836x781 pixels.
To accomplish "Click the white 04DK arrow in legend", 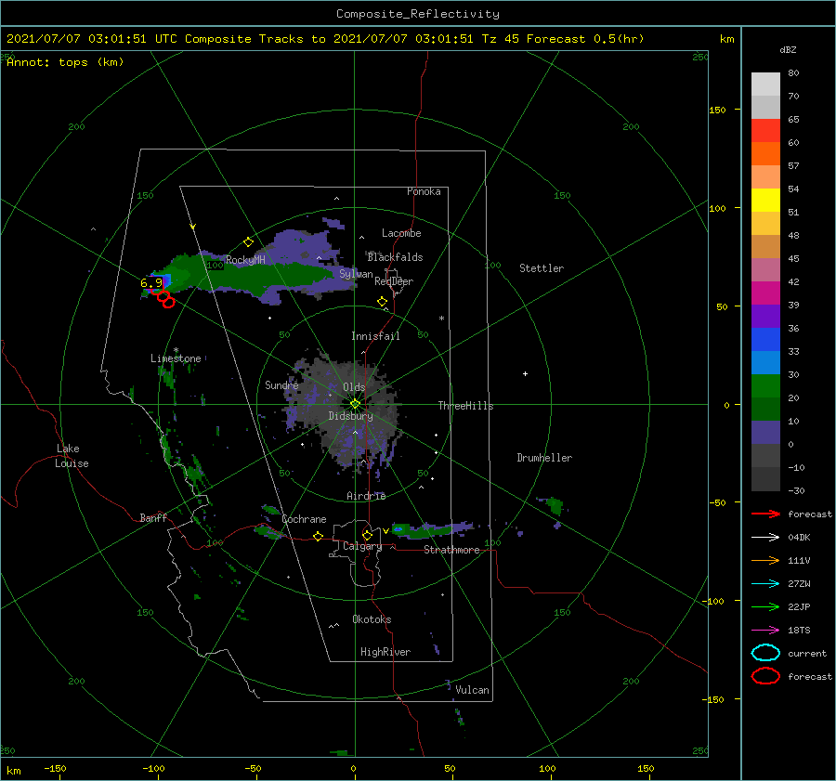I will coord(765,537).
